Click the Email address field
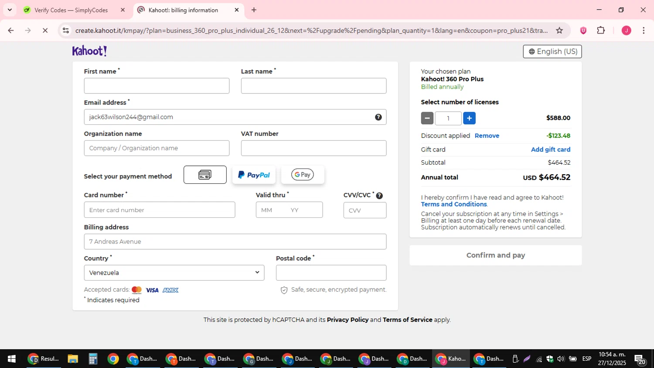This screenshot has width=654, height=368. point(235,117)
